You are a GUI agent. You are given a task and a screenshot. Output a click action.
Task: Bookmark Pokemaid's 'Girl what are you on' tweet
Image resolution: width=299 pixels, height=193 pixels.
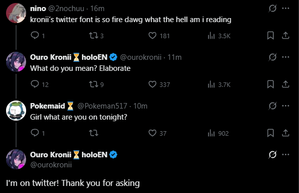pos(270,133)
